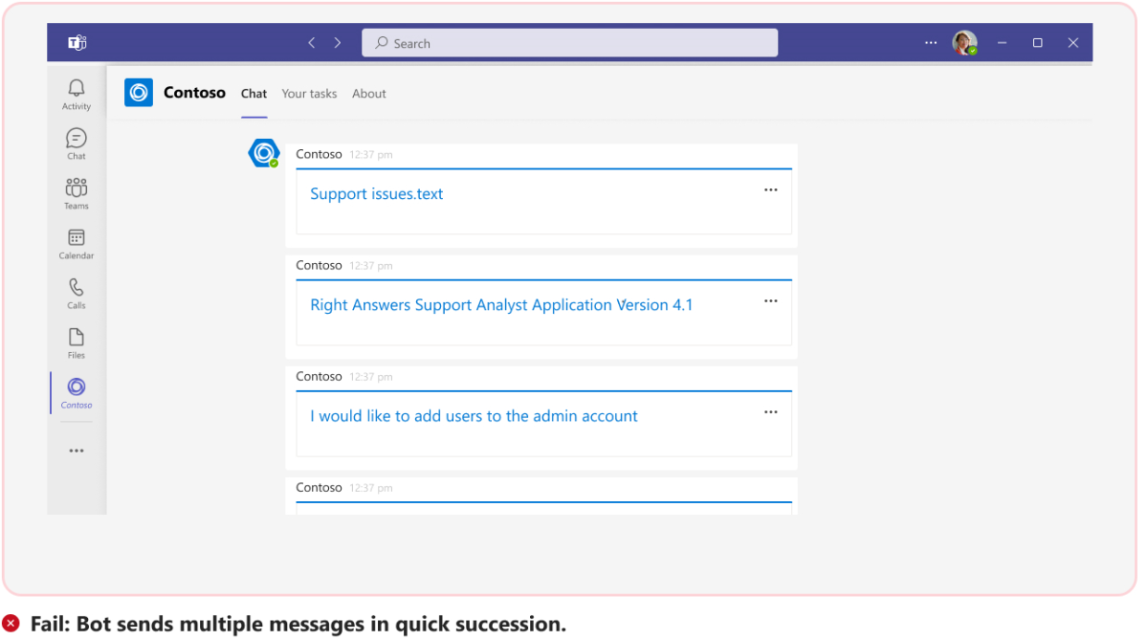This screenshot has height=640, width=1148.
Task: Show more apps via sidebar ellipsis
Action: click(x=77, y=451)
